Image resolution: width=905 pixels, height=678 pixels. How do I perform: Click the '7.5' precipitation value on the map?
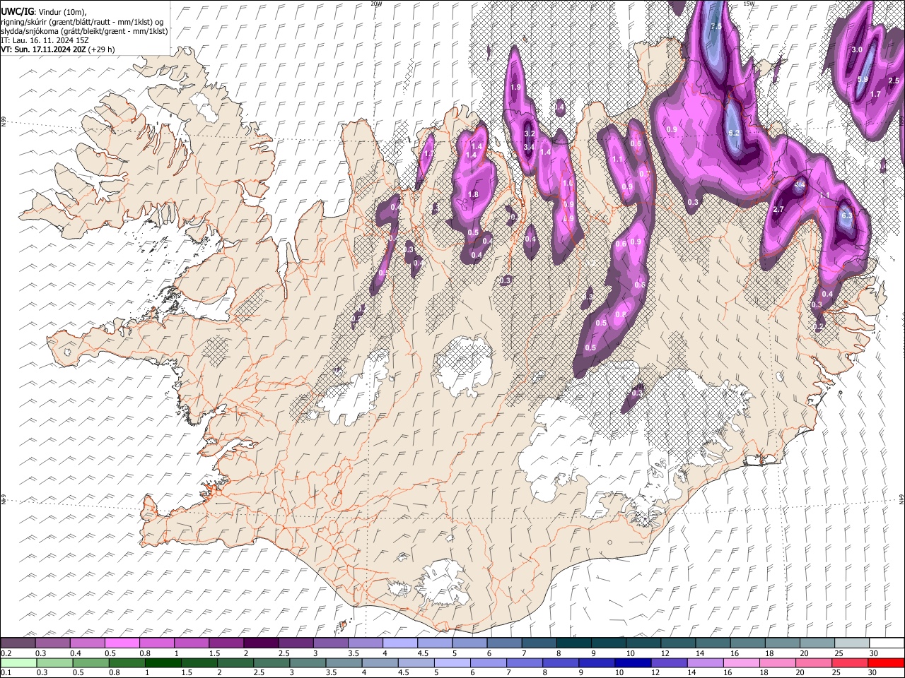(716, 26)
